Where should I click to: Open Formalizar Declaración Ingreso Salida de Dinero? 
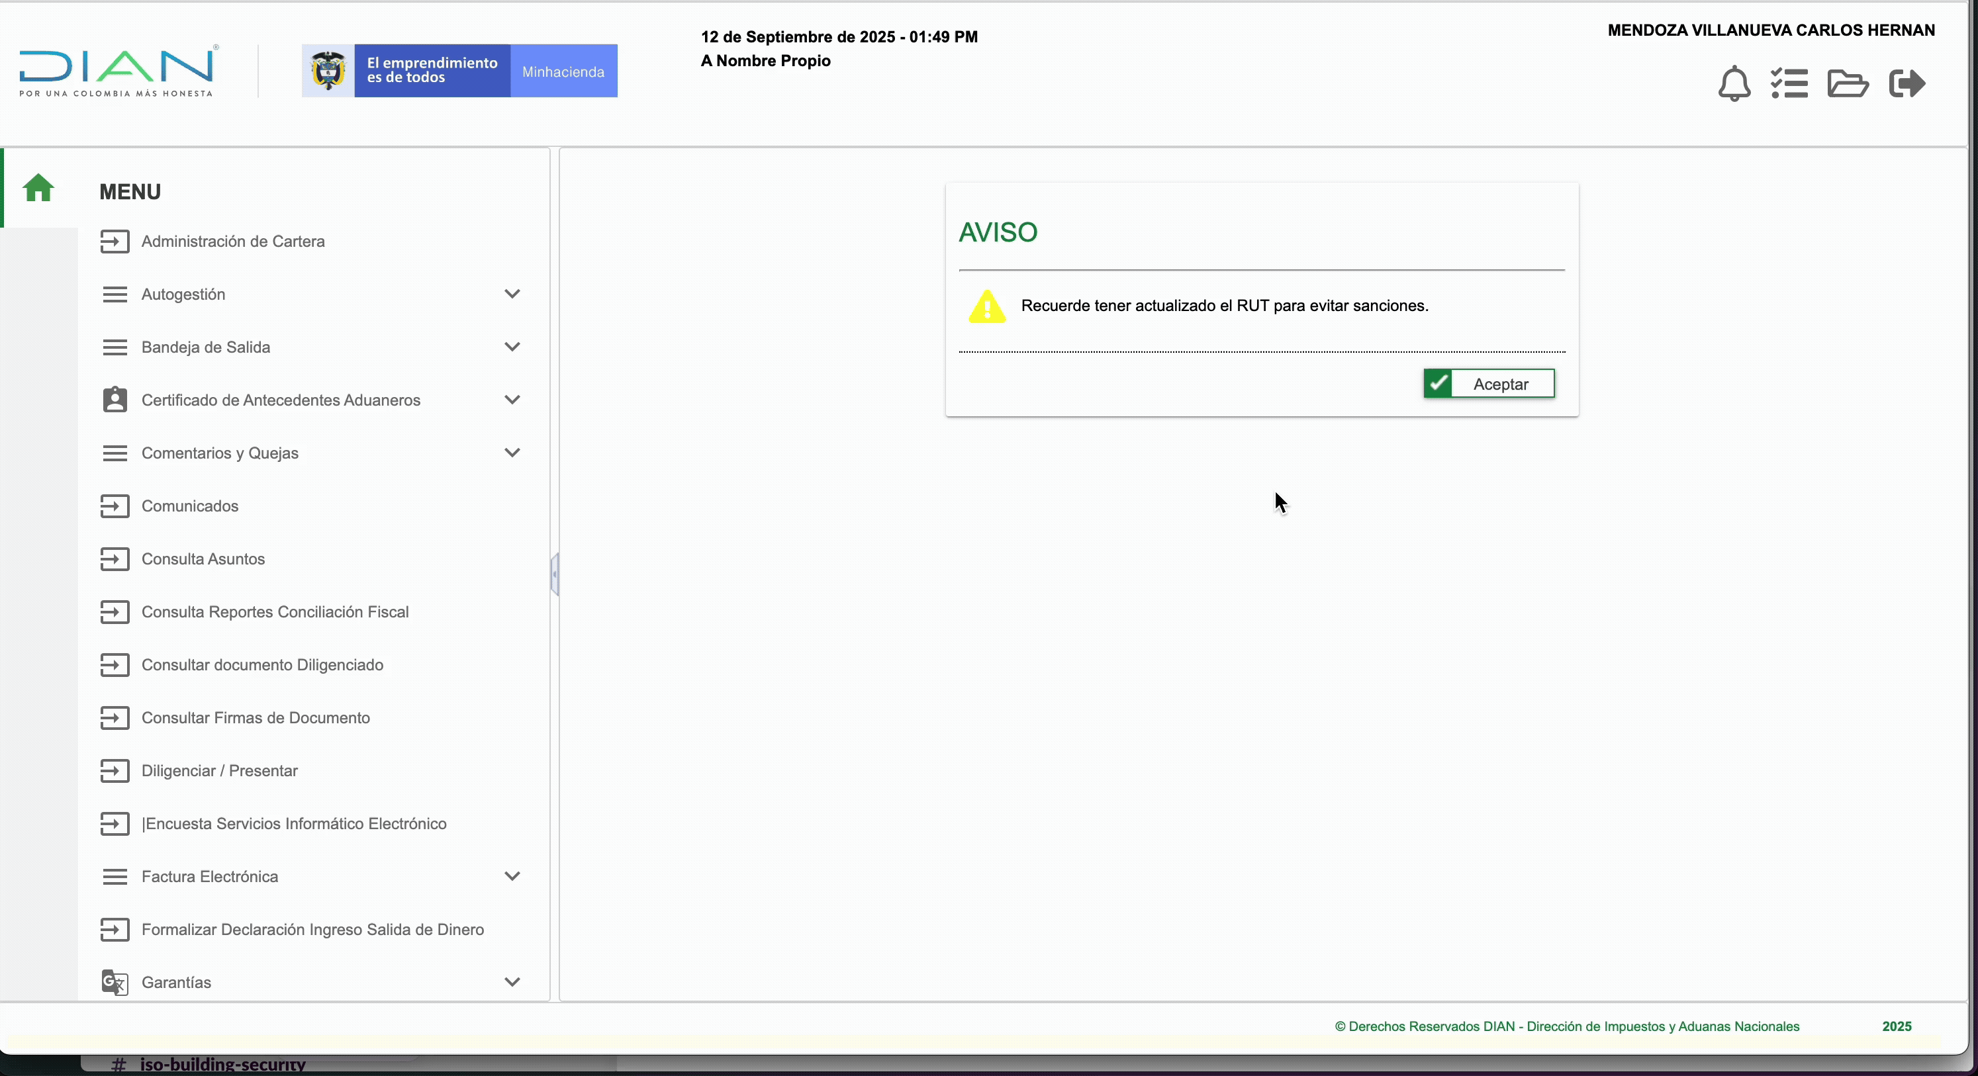[312, 930]
